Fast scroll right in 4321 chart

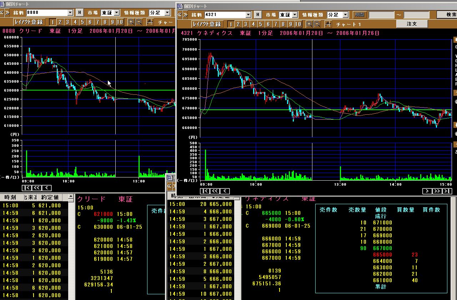click(x=437, y=191)
